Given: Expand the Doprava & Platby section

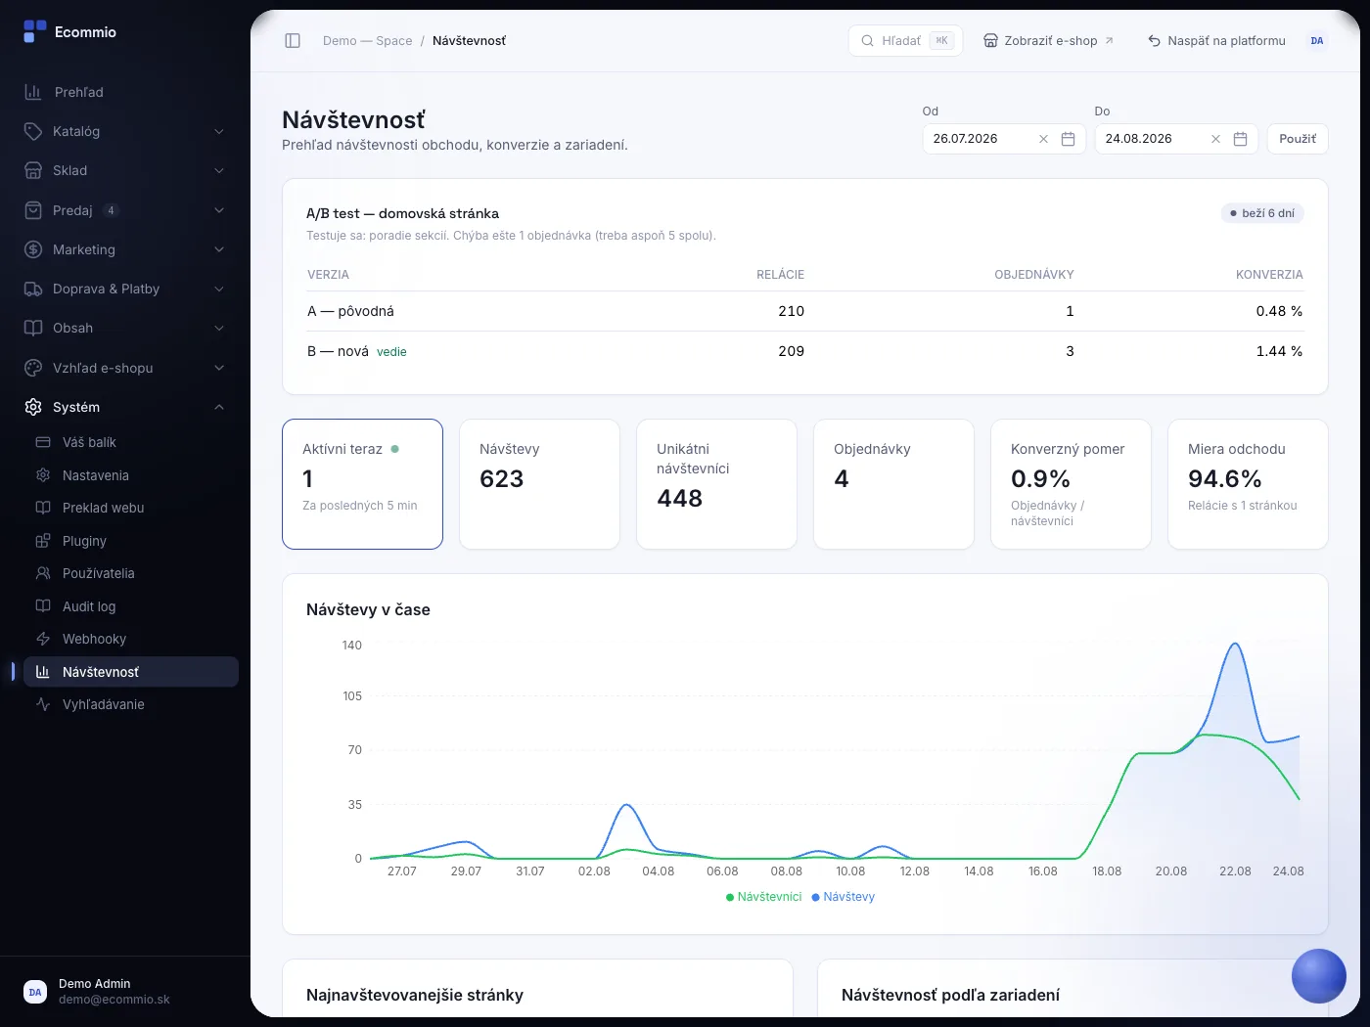Looking at the screenshot, I should 125,289.
